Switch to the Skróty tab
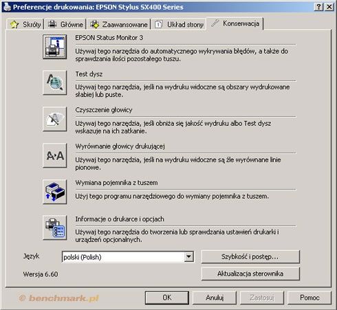The image size is (337, 310). click(x=25, y=24)
